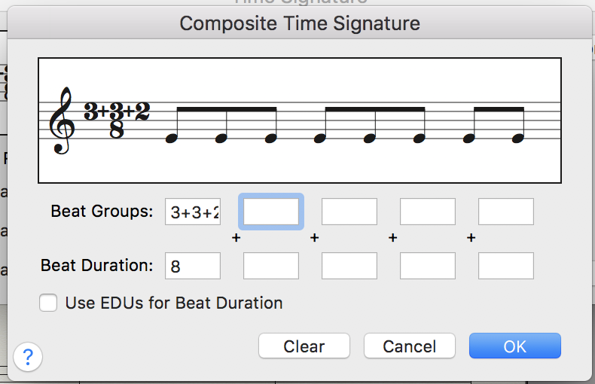Click the final beamed pair of eighth notes
Viewport: 595px width, 384px height.
click(493, 125)
